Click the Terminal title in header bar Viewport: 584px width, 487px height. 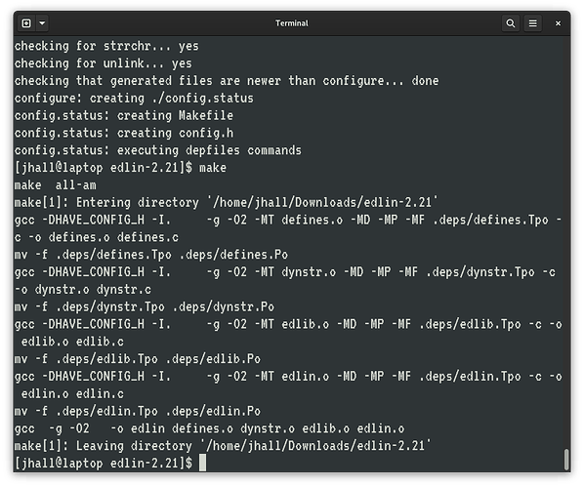coord(292,23)
